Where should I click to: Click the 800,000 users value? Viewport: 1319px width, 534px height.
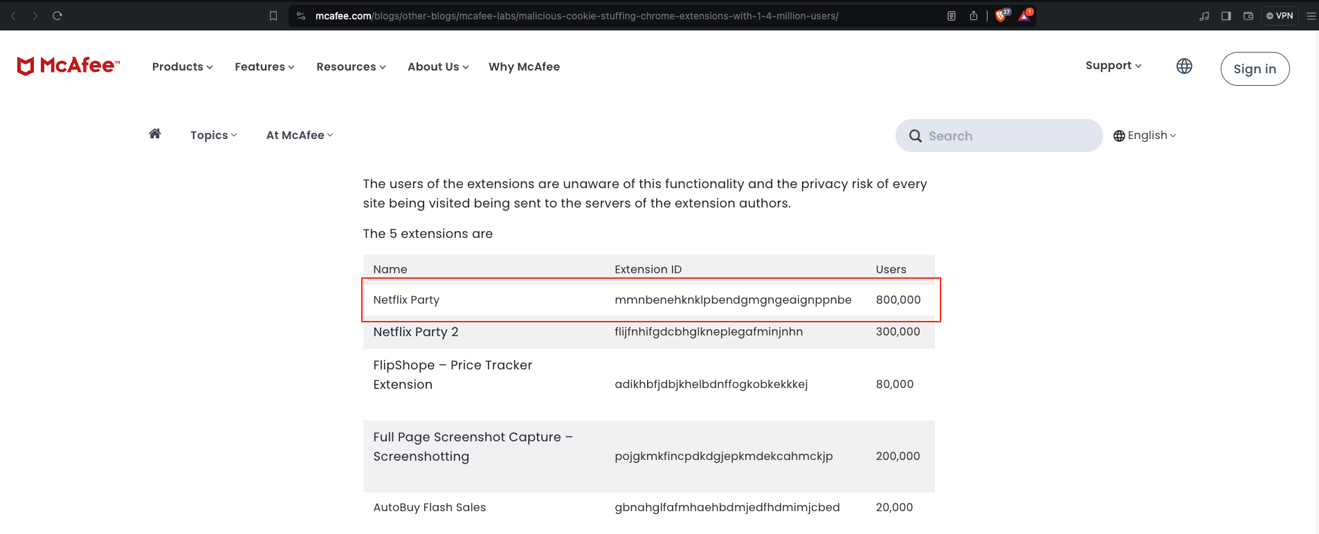coord(898,300)
